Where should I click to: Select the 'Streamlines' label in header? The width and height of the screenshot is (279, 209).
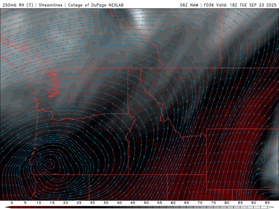click(51, 5)
